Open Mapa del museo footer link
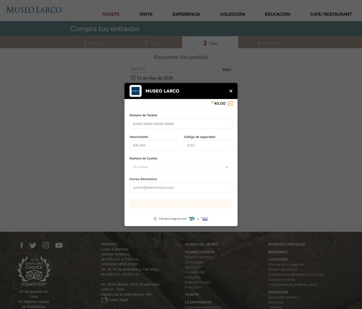The height and width of the screenshot is (309, 362). [x=198, y=282]
